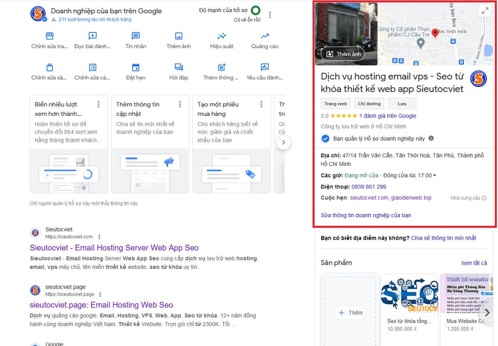Open Chỉnh sửa tra... profile edit icon
Image resolution: width=498 pixels, height=346 pixels.
point(50,36)
